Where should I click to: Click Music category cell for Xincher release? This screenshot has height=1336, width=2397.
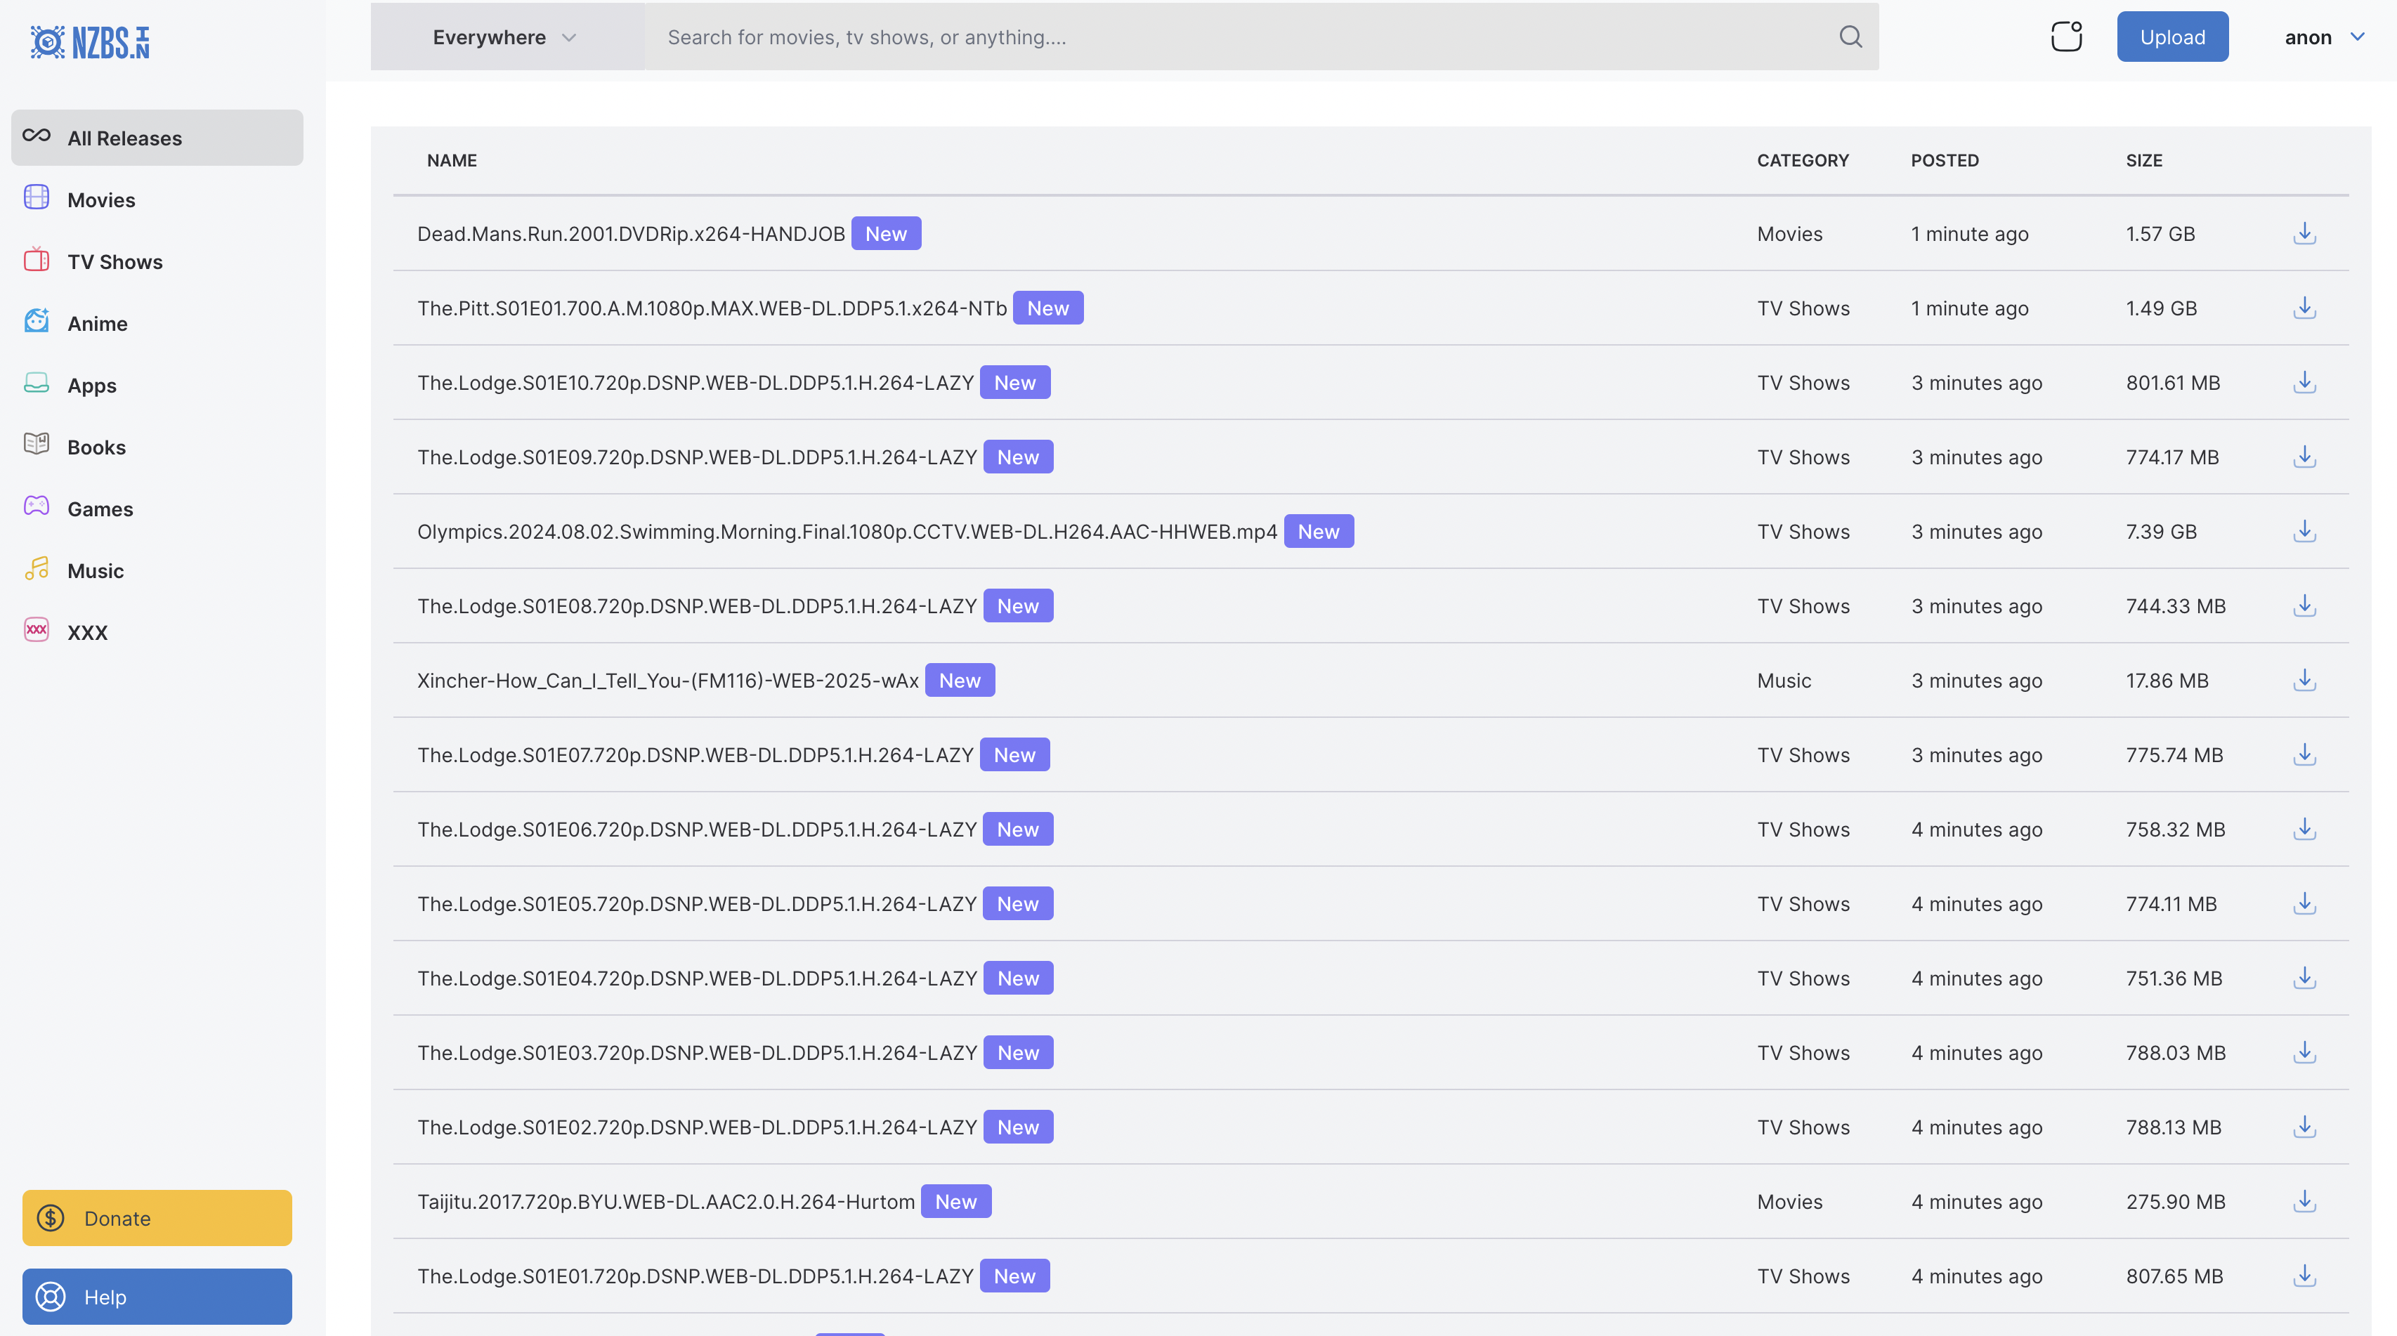pos(1784,680)
